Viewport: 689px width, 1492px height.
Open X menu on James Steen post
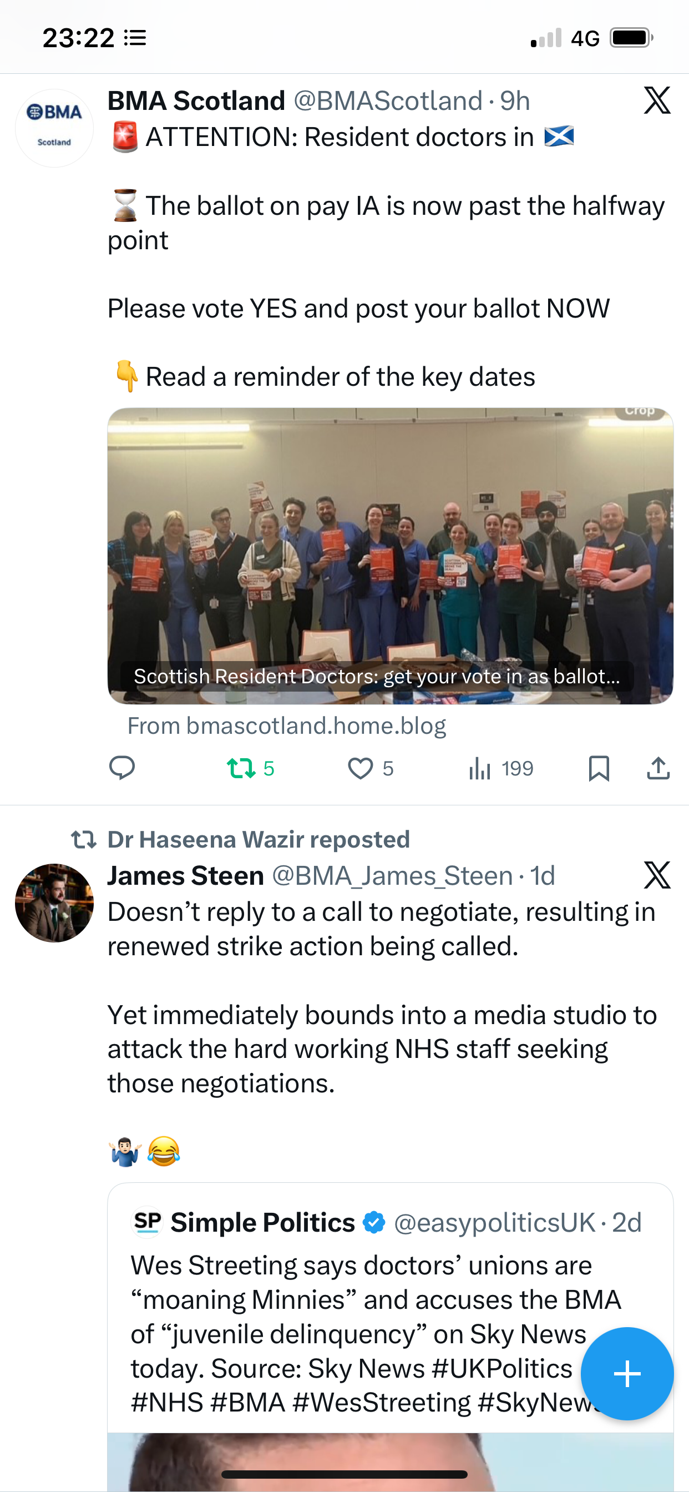657,875
